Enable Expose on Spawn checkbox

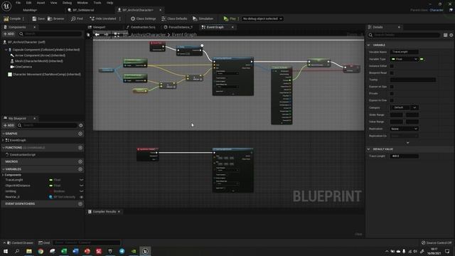pos(392,87)
